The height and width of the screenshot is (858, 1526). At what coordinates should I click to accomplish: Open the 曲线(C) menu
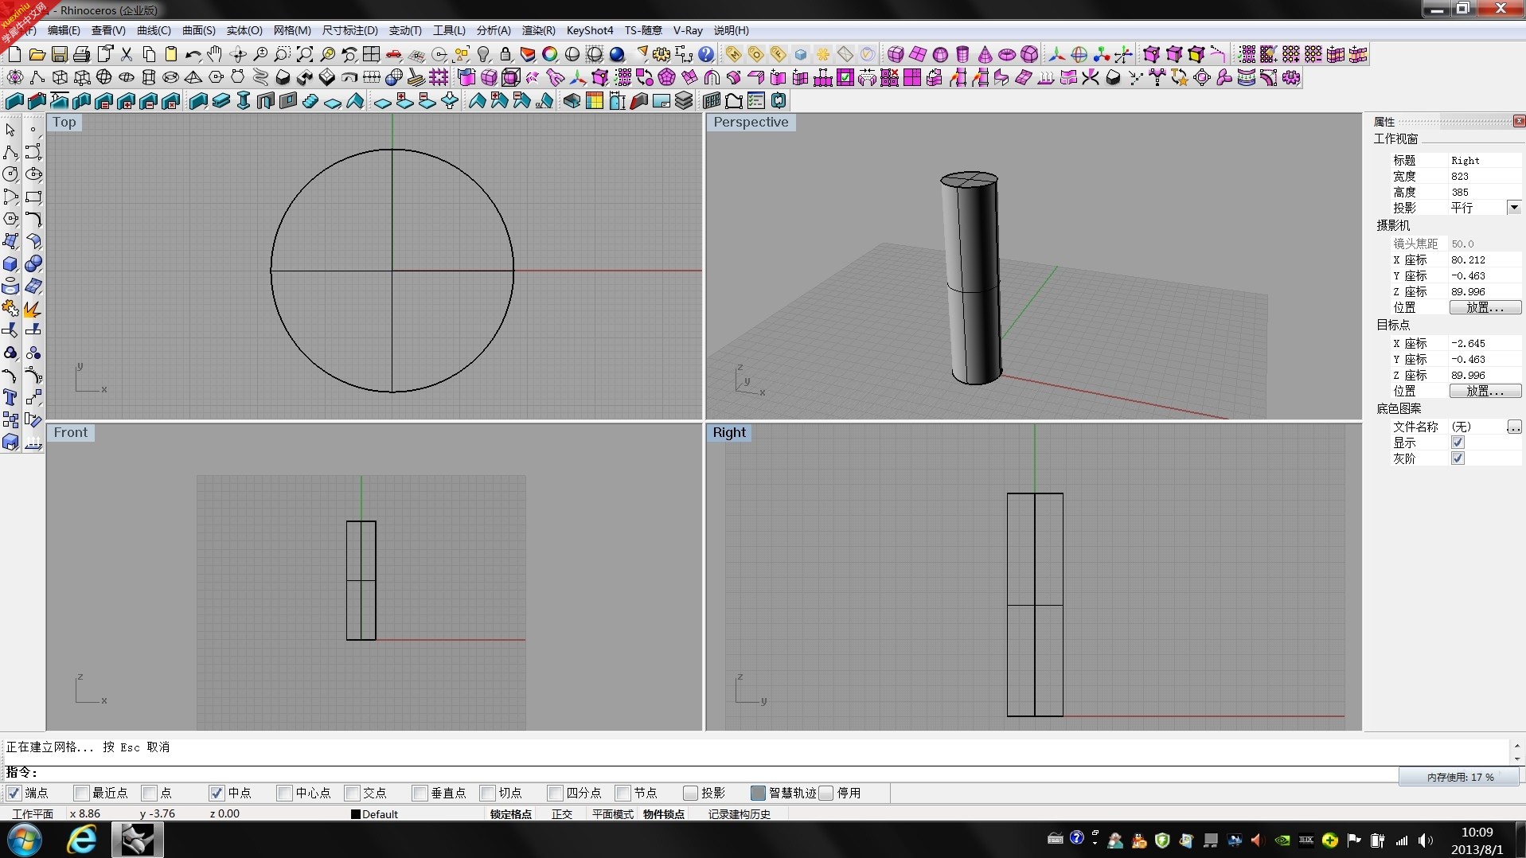click(154, 30)
